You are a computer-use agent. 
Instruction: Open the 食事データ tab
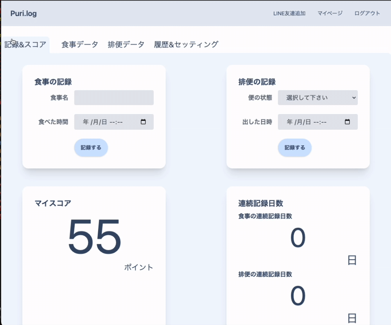[79, 45]
